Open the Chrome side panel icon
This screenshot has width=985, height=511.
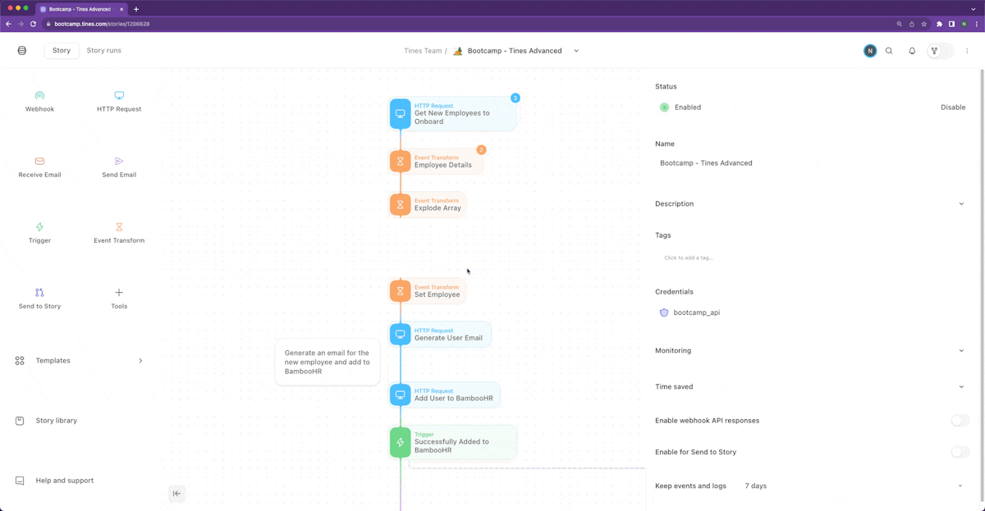tap(951, 24)
